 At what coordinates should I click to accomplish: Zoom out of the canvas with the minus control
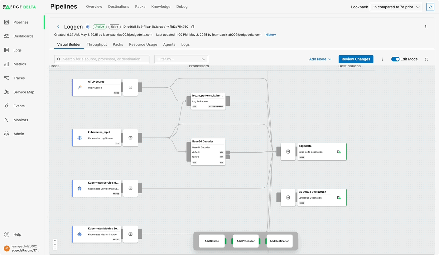pyautogui.click(x=55, y=244)
